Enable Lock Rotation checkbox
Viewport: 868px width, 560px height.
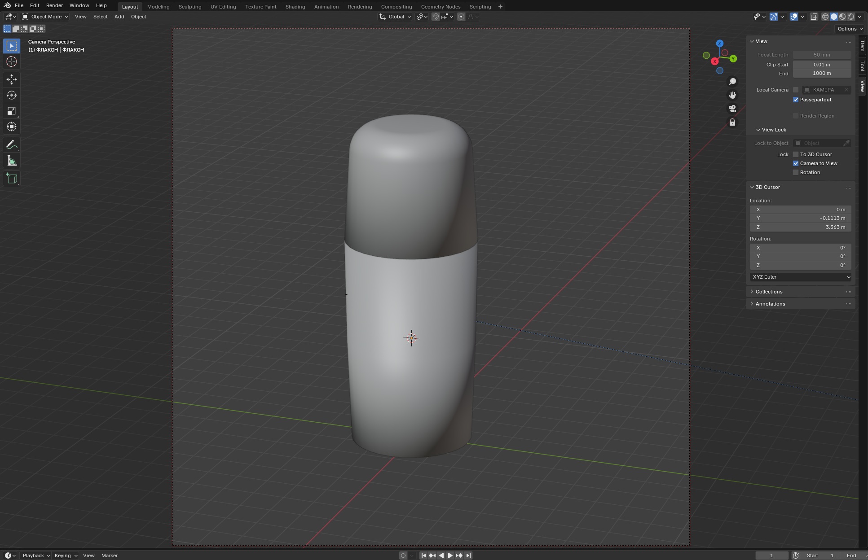click(796, 172)
